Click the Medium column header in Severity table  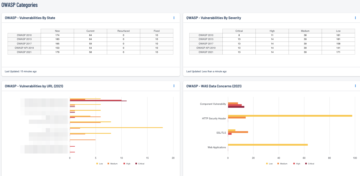tap(305, 31)
